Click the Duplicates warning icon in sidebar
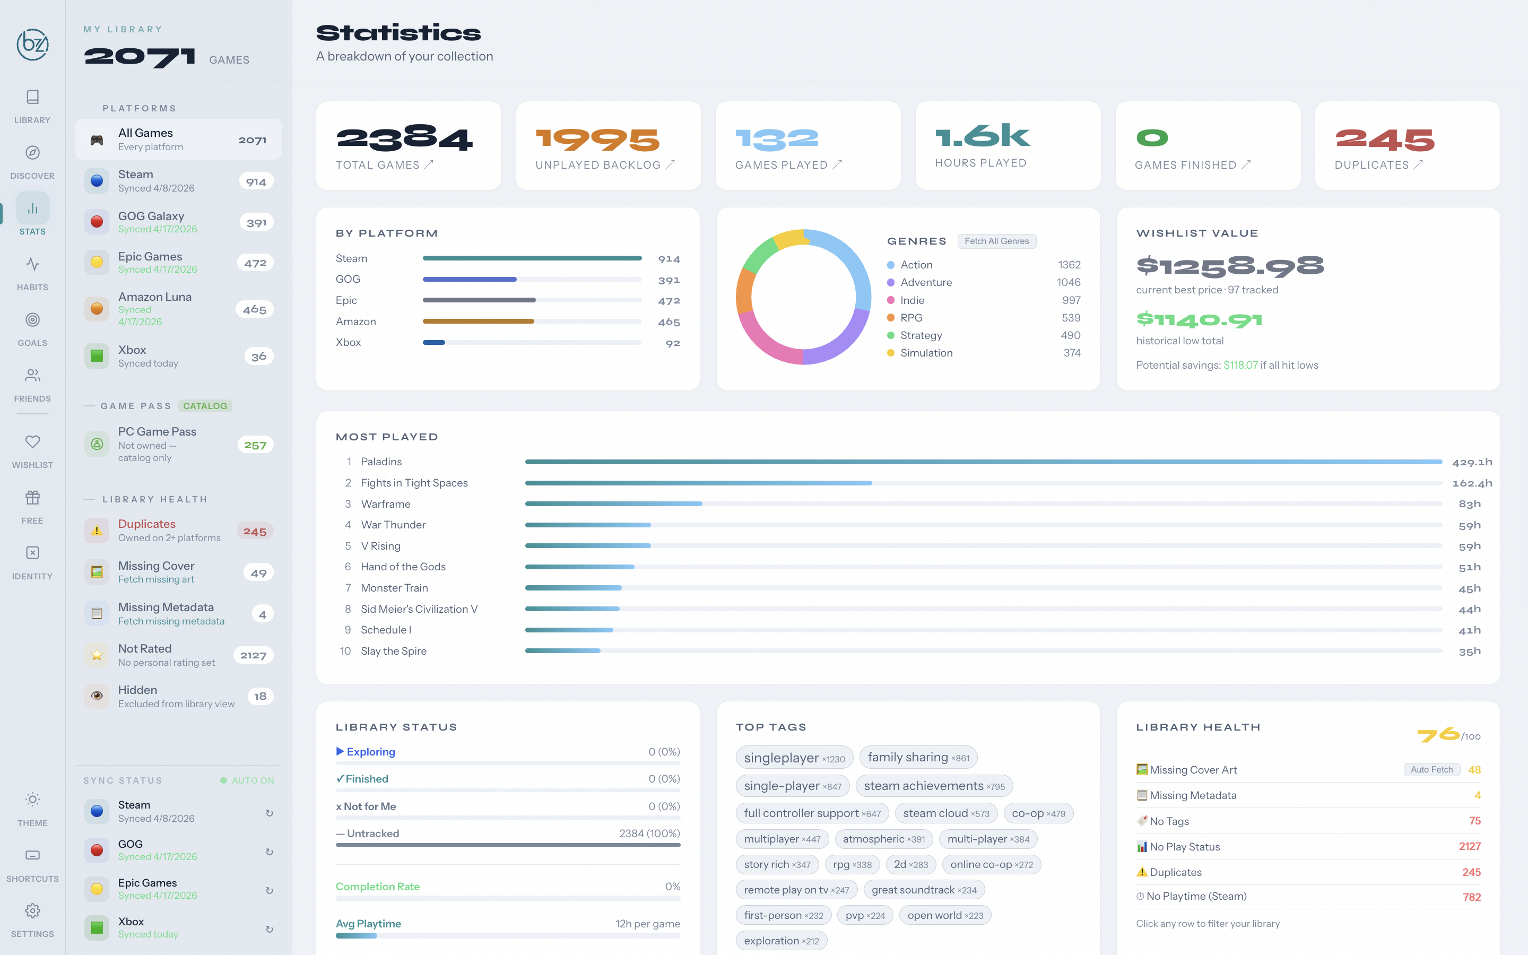This screenshot has height=955, width=1528. coord(97,531)
